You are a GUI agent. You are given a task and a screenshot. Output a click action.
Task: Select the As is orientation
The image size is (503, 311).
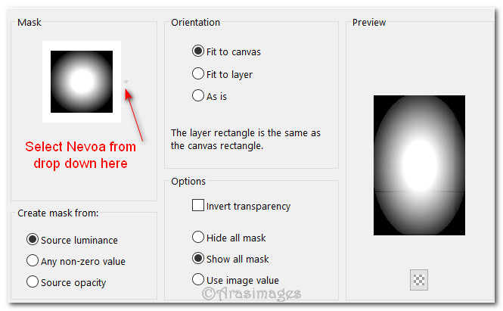198,96
